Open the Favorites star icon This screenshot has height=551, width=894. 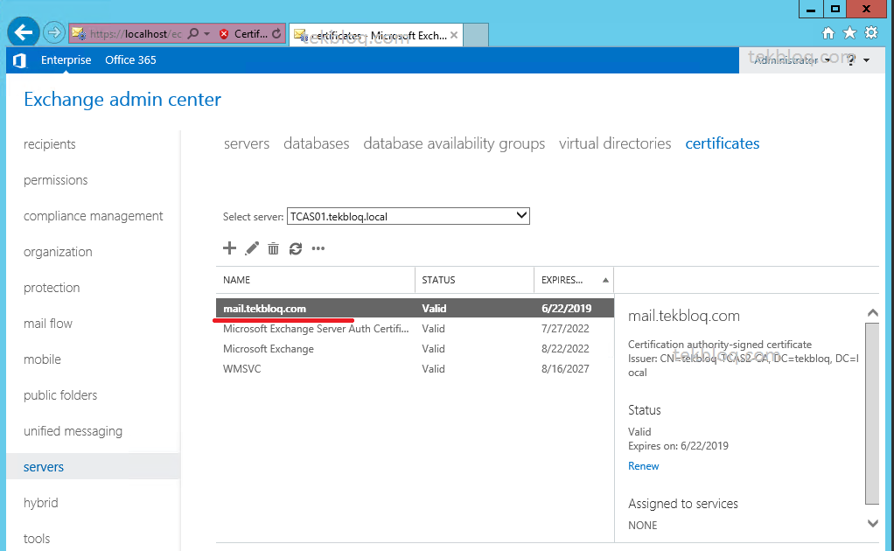849,33
